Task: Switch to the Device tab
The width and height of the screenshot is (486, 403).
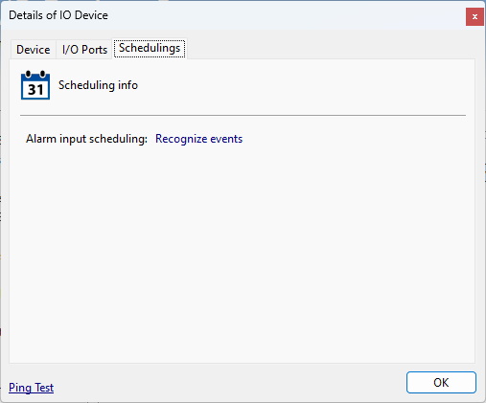Action: [x=34, y=50]
